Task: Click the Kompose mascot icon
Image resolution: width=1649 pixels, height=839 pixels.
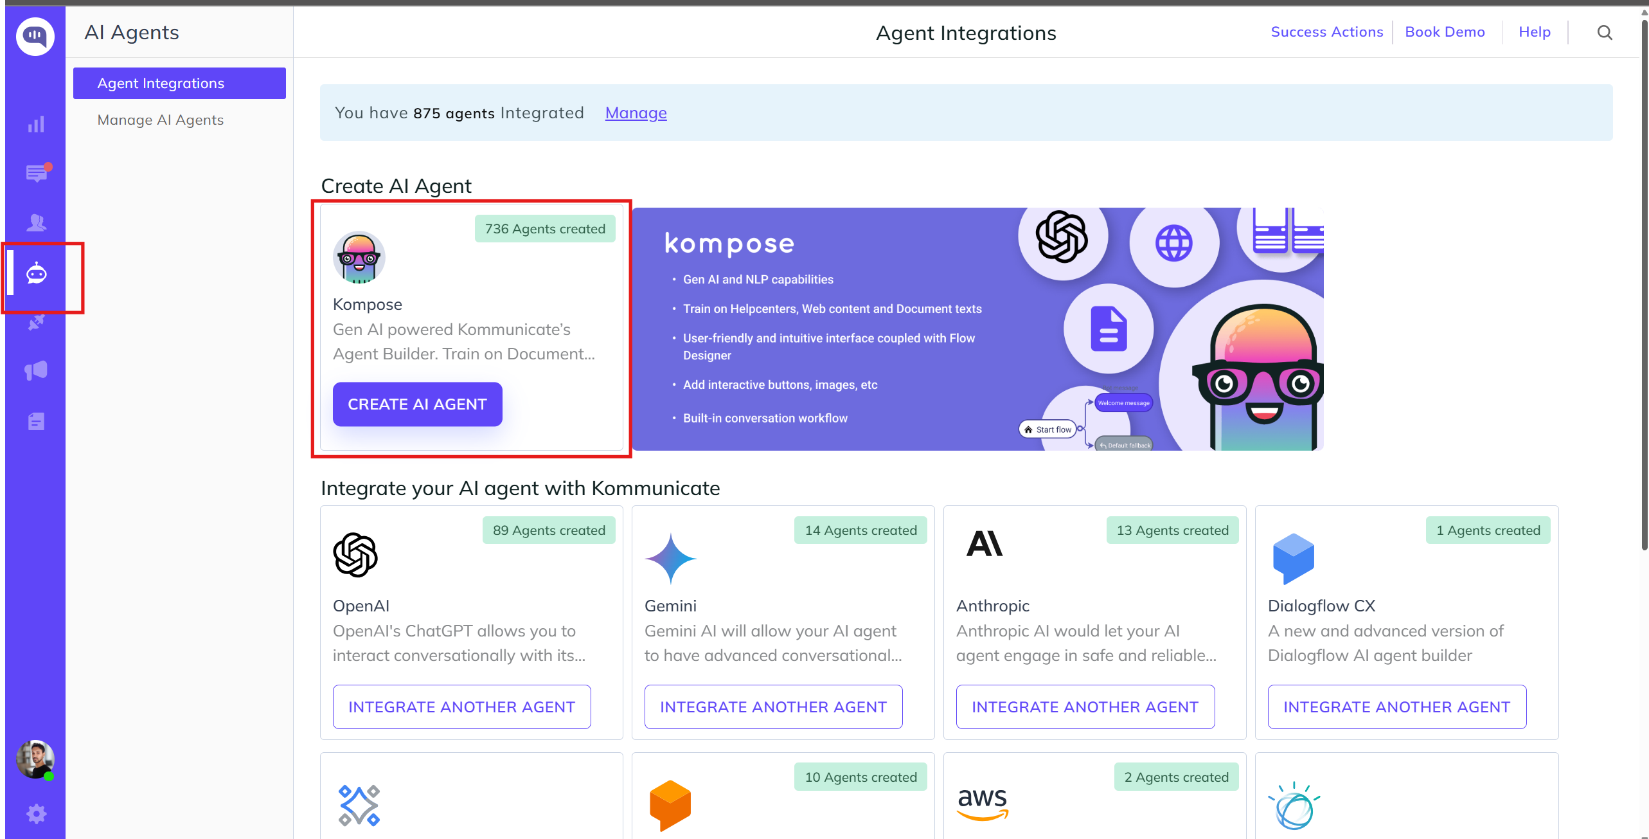Action: (359, 257)
